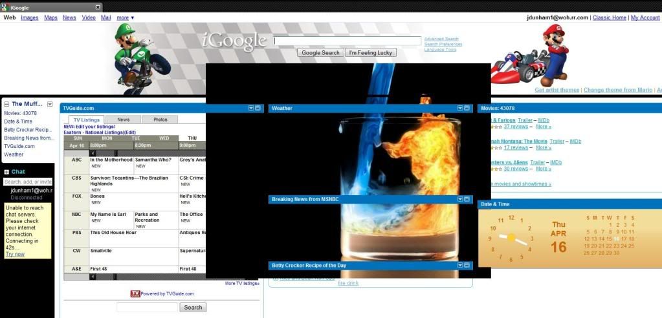Viewport: 662px width, 318px height.
Task: Click IMDb link for Monsters vs. Aliens
Action: (x=556, y=162)
